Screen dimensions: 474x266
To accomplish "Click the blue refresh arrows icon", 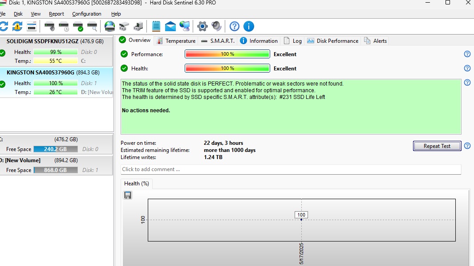I will [4, 26].
